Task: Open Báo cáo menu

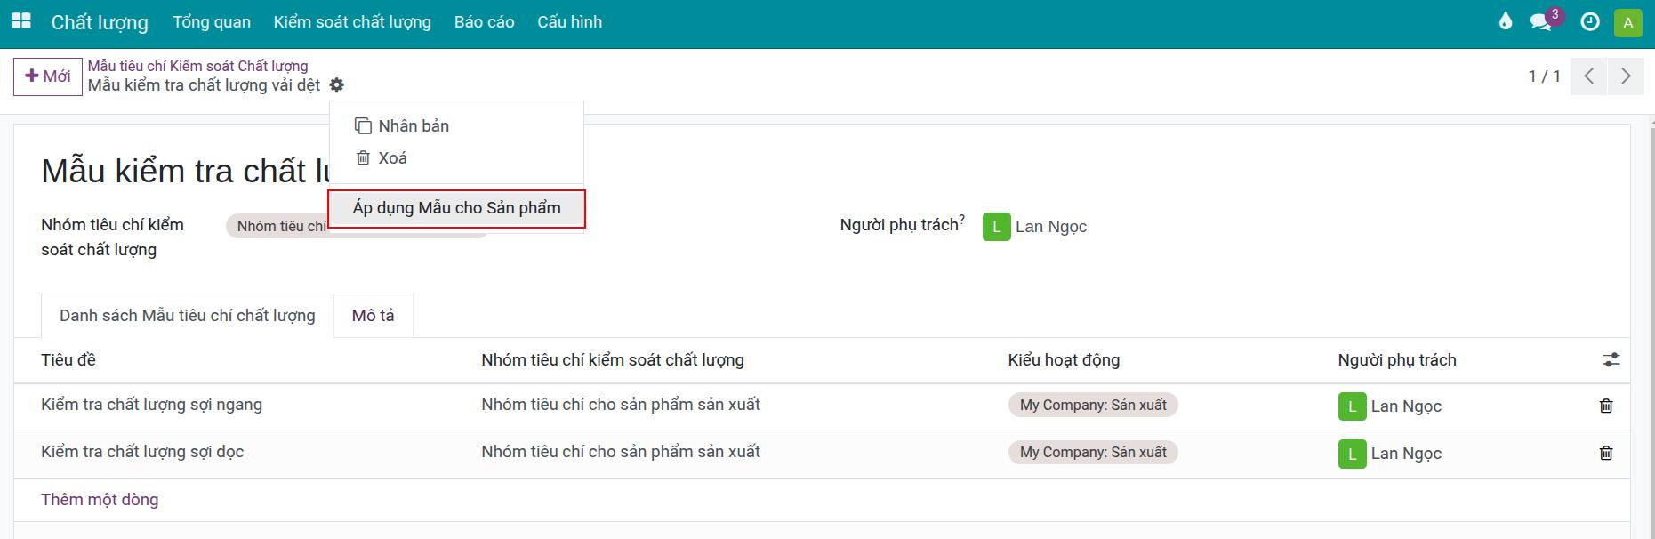Action: pos(484,22)
